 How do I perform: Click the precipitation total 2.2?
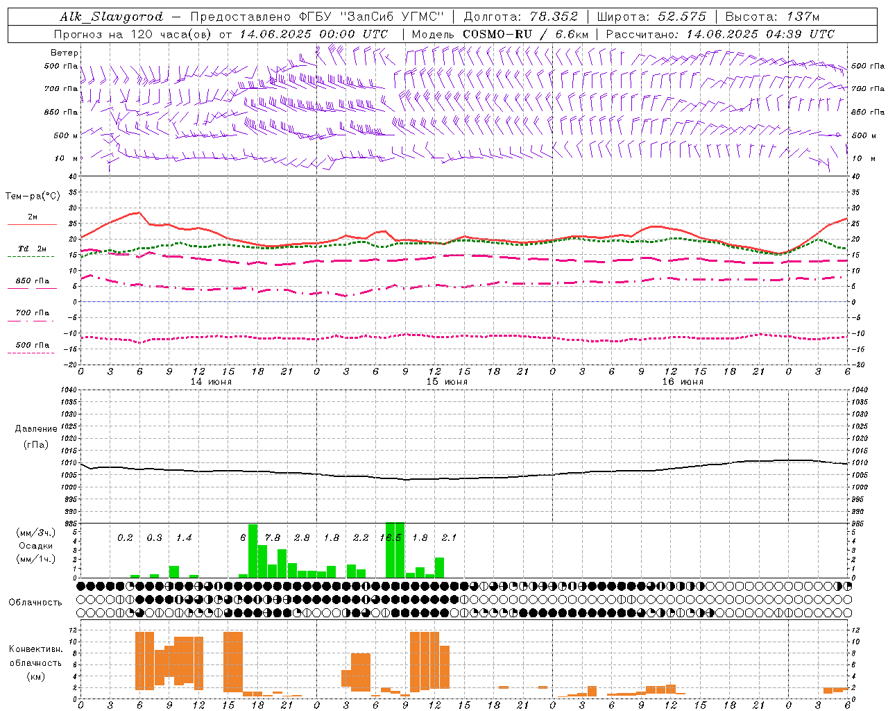pyautogui.click(x=361, y=537)
